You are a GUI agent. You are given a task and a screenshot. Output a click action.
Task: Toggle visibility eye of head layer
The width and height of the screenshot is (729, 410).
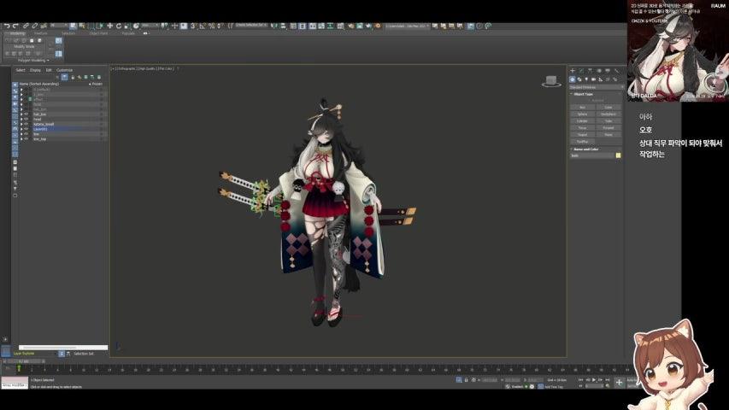click(x=26, y=120)
